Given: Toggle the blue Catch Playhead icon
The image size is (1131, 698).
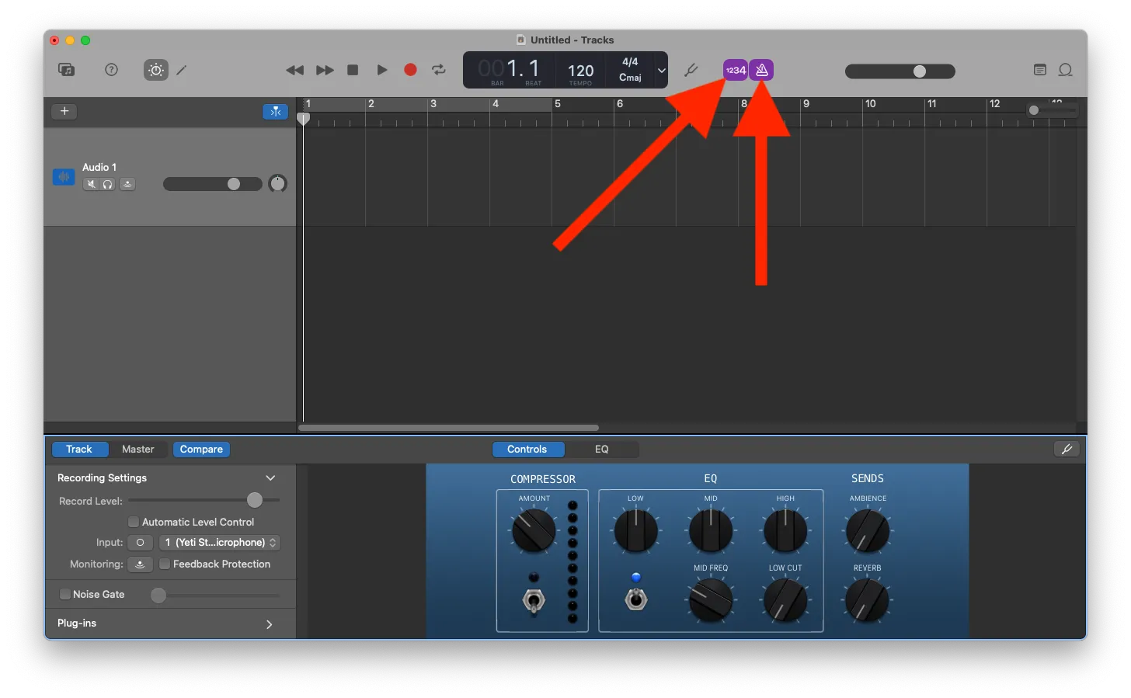Looking at the screenshot, I should click(x=275, y=111).
